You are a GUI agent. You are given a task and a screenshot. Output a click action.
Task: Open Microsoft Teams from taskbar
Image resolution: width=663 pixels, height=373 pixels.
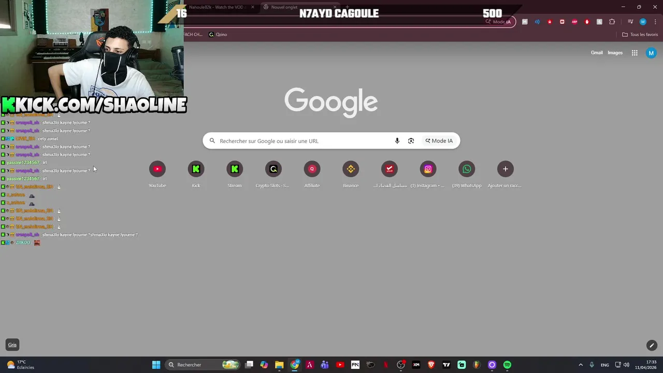pos(325,365)
